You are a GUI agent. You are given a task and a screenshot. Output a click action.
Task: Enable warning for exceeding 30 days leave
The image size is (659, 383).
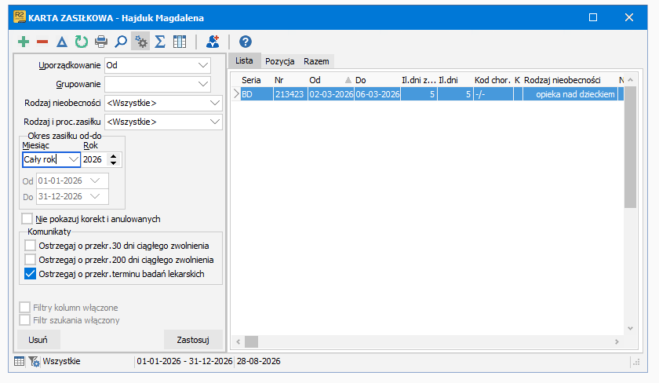point(31,245)
